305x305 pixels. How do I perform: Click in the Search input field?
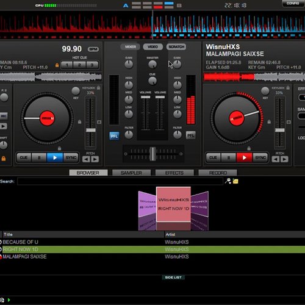(x=120, y=181)
